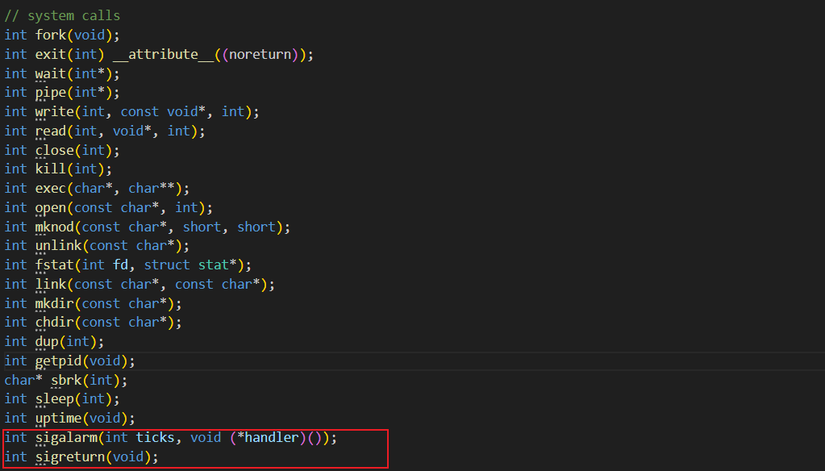Screen dimensions: 825x471
Task: Click the mknod function name
Action: click(54, 227)
